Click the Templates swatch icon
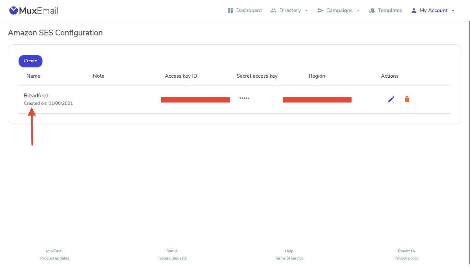This screenshot has height=268, width=470. pos(372,10)
